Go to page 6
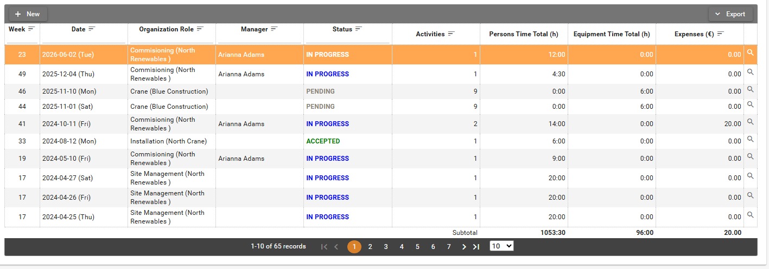 pos(433,247)
